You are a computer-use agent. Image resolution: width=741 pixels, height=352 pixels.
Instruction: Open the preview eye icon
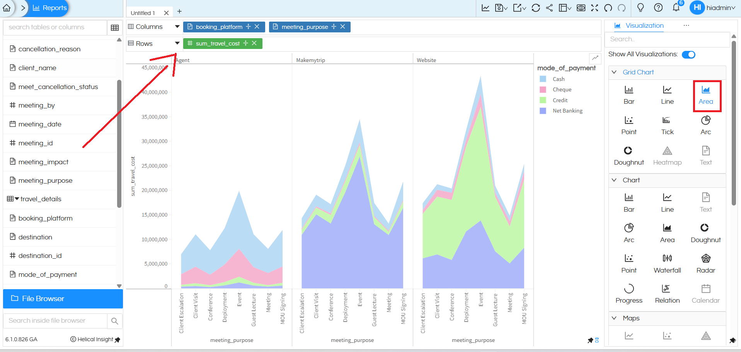(x=581, y=8)
